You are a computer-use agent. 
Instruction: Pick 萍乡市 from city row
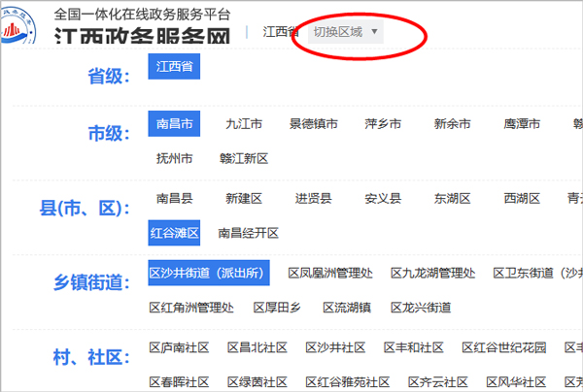pyautogui.click(x=383, y=124)
